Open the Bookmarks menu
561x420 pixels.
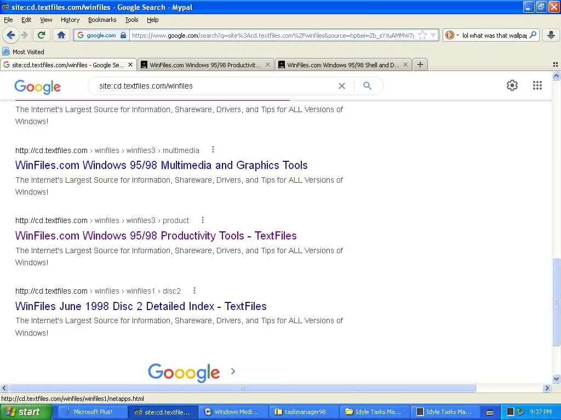102,20
